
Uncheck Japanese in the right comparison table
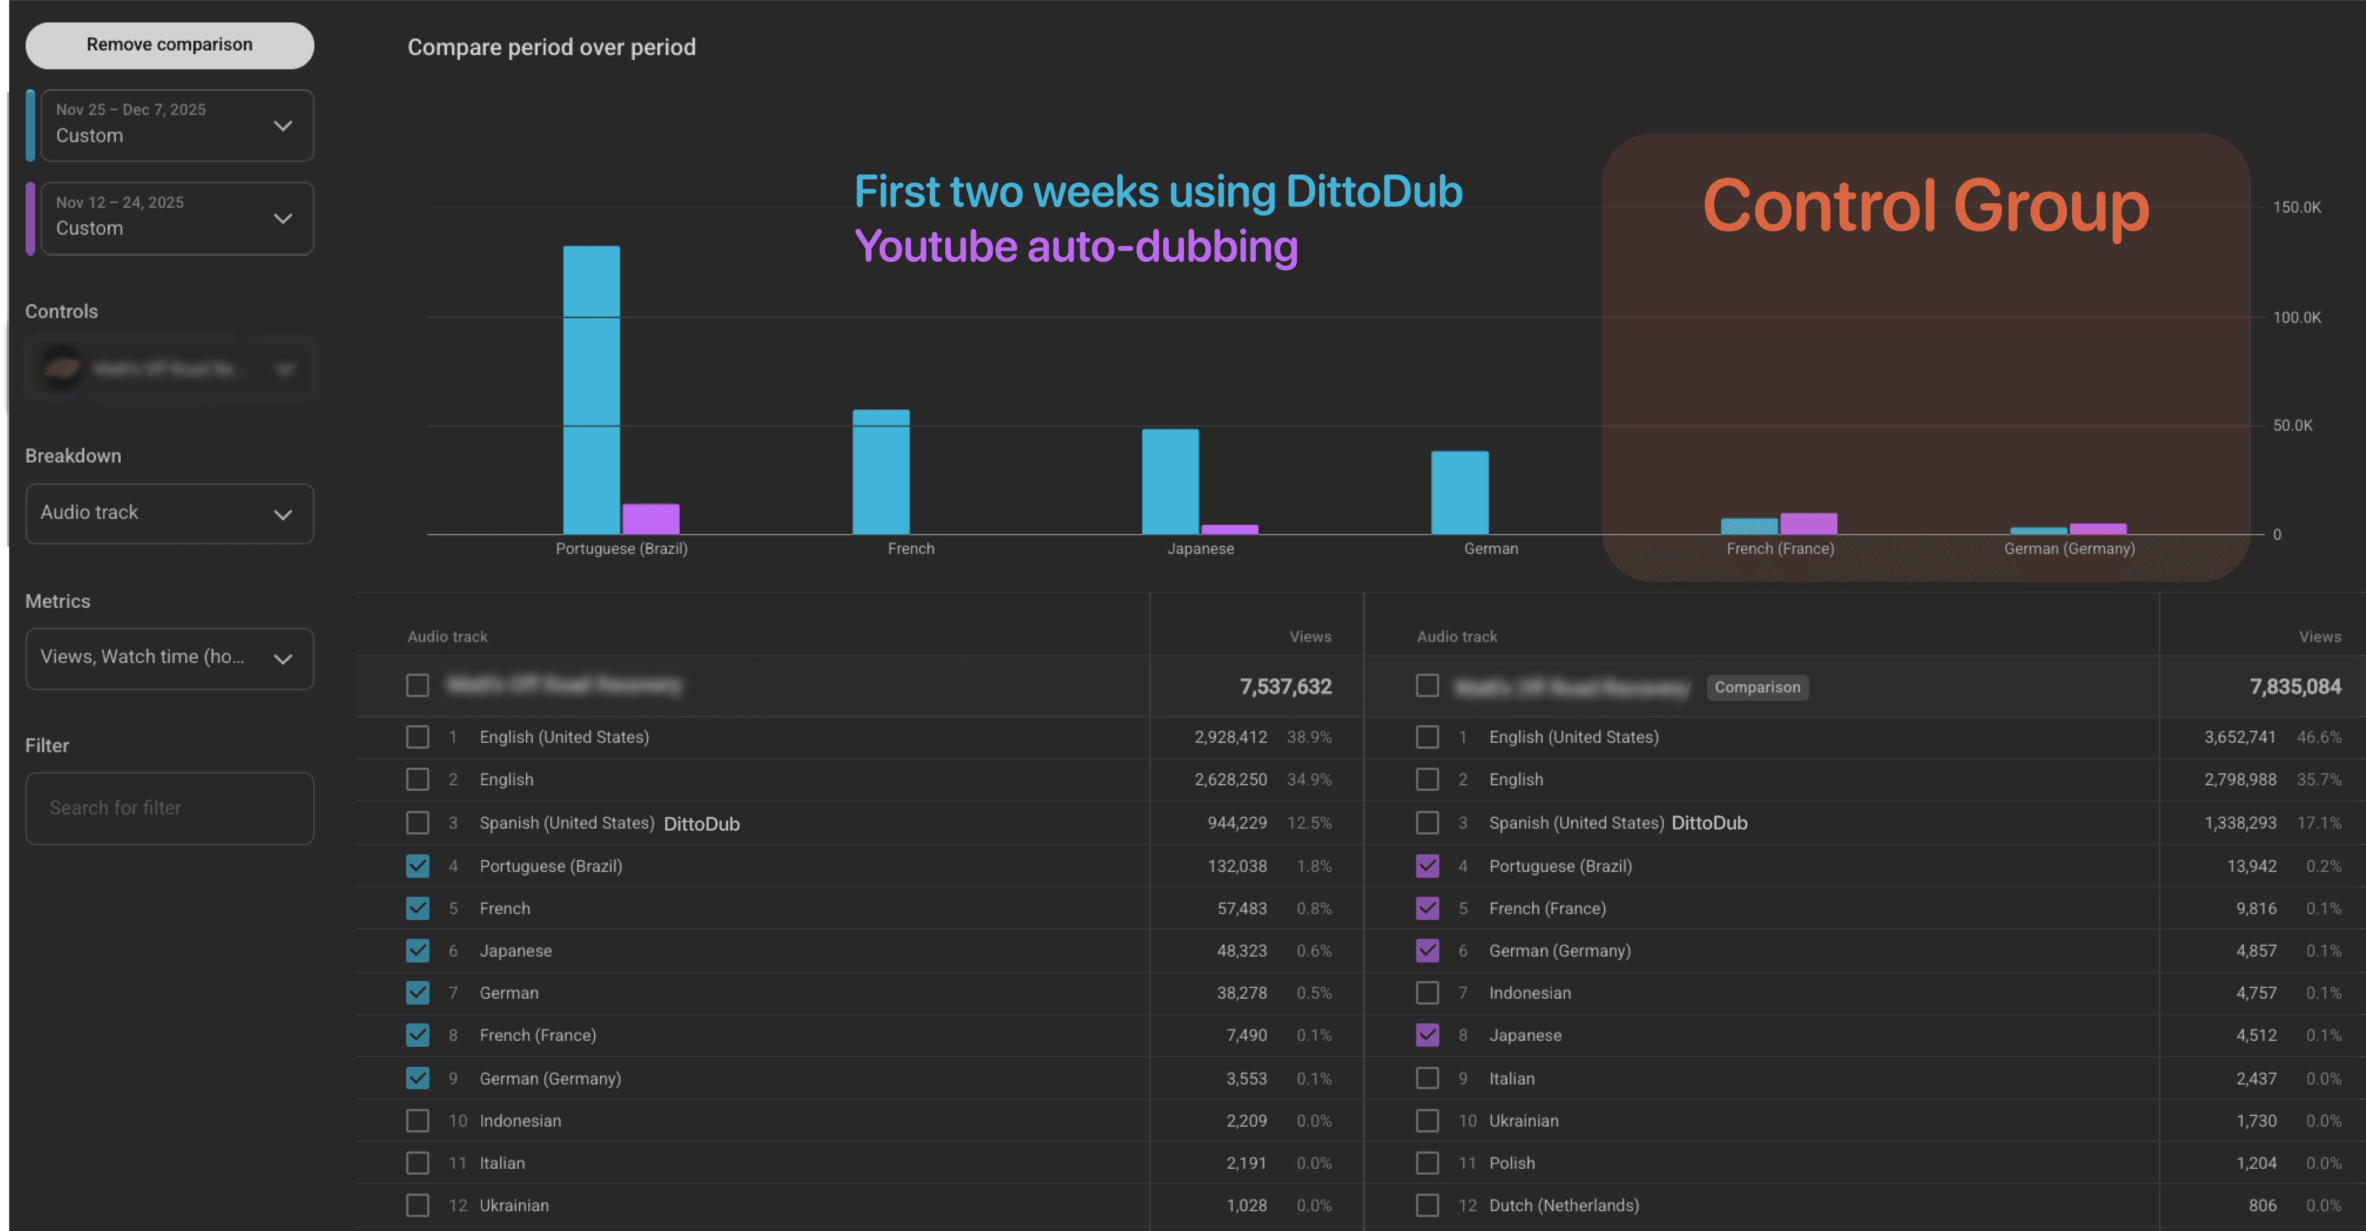click(1428, 1035)
